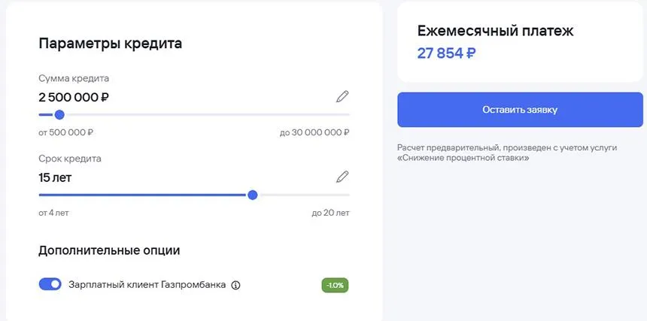647x321 pixels.
Task: Click the Зарплатный клиент Газпромбанка label text
Action: coord(147,285)
